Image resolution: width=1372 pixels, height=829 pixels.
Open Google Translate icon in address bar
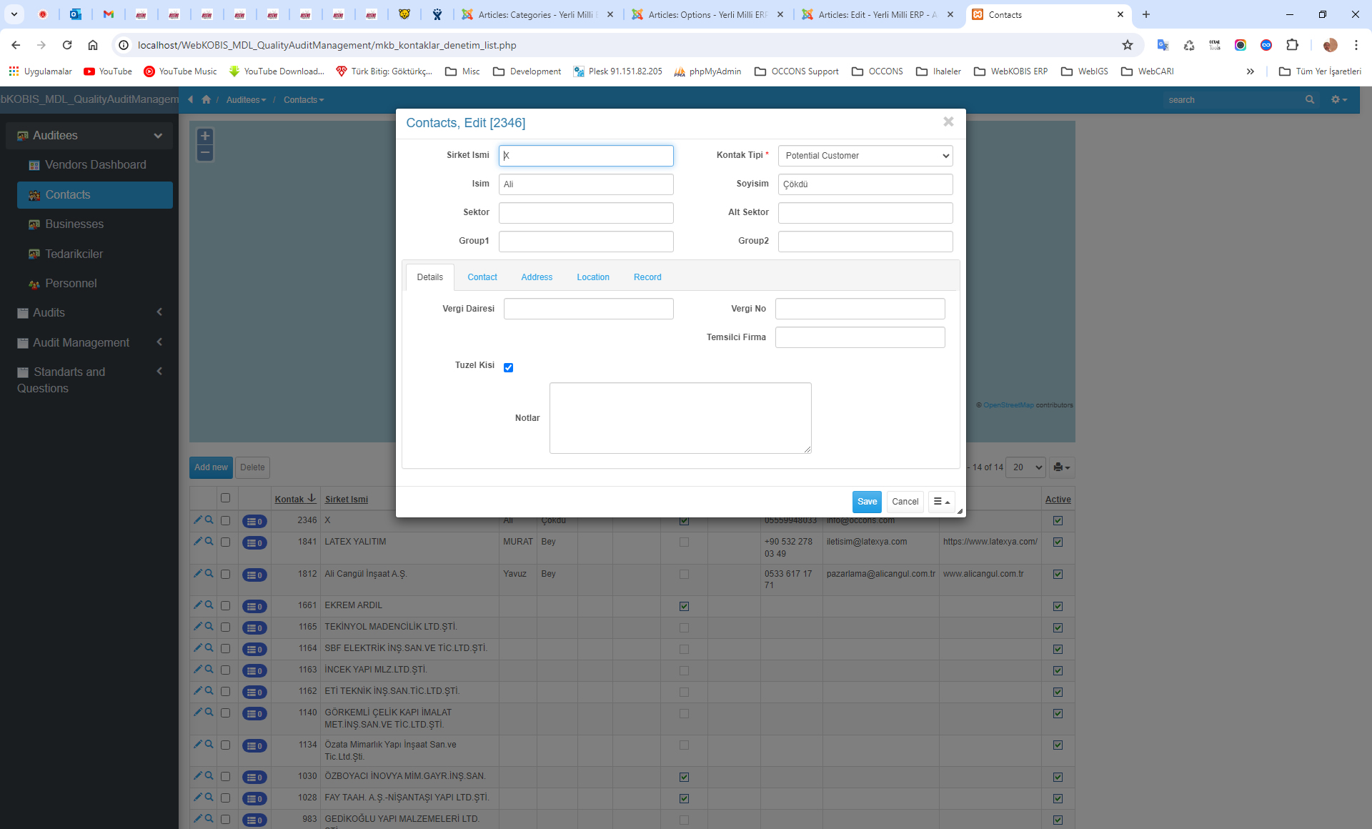tap(1163, 45)
